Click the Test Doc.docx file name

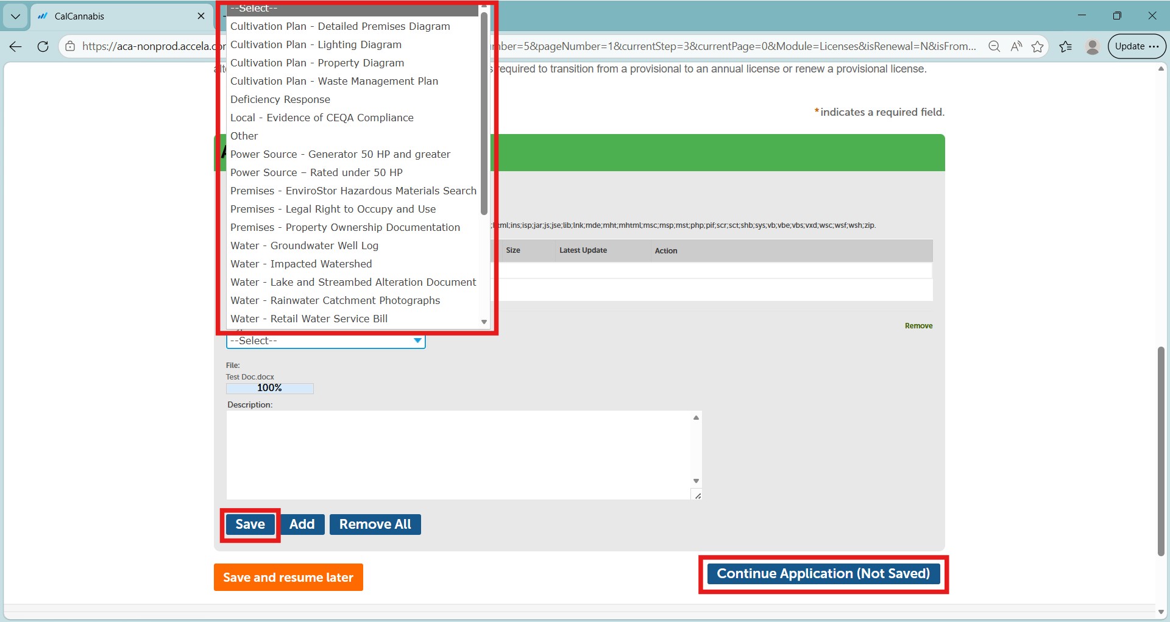click(x=250, y=377)
